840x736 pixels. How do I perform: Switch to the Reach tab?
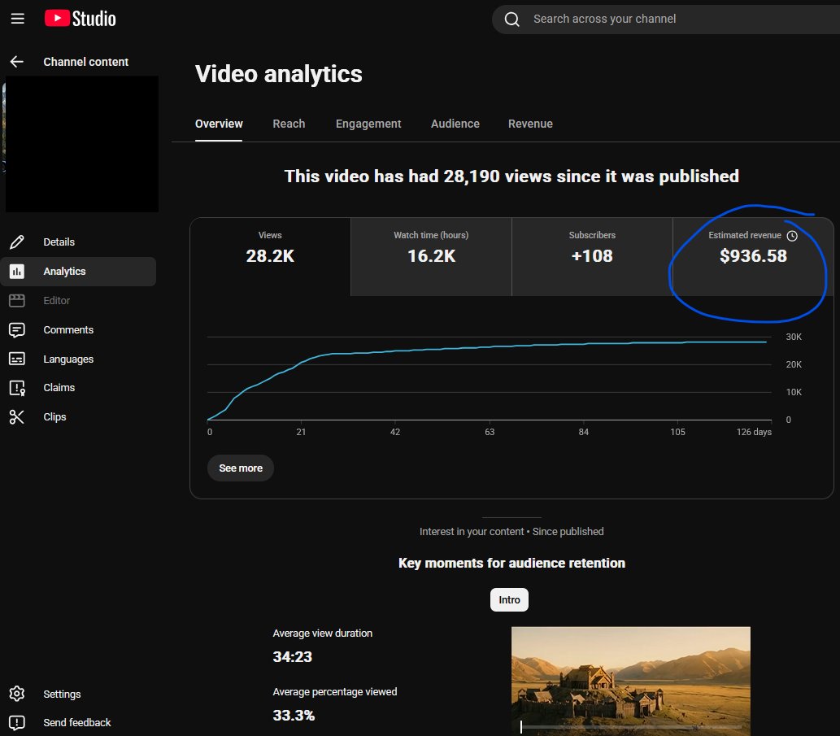point(289,124)
